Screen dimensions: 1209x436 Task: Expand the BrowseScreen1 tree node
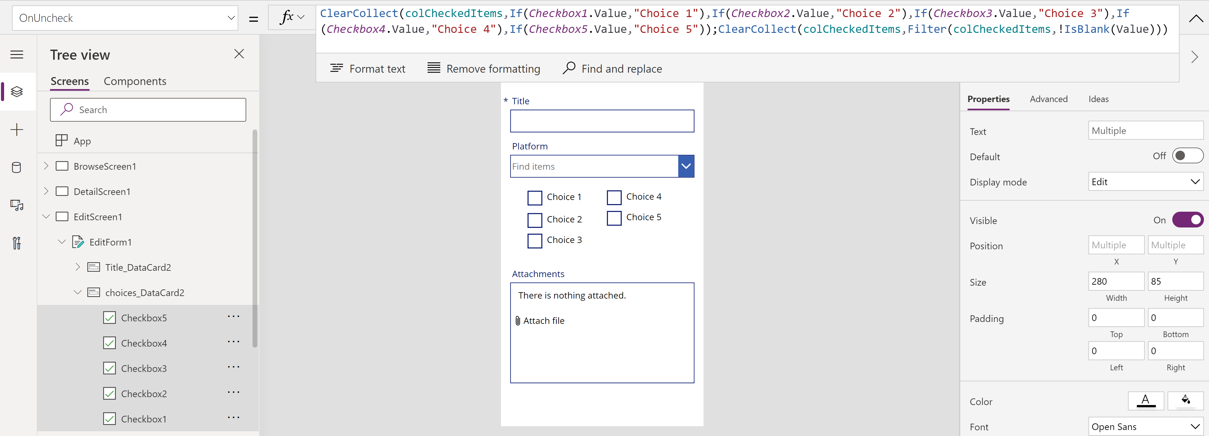46,166
